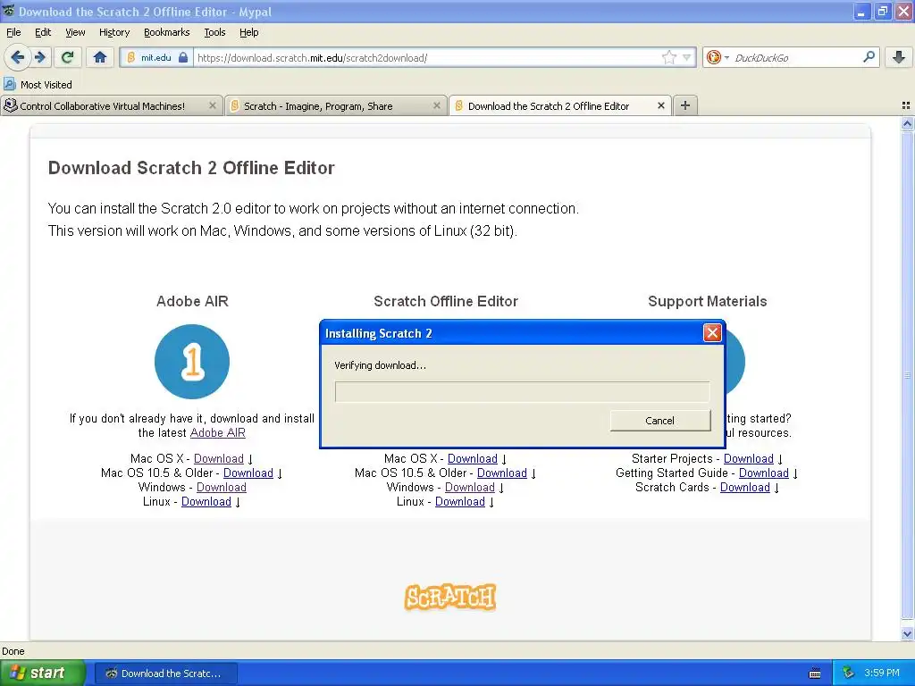The height and width of the screenshot is (686, 915).
Task: Reload the page with the refresh icon
Action: pos(67,57)
